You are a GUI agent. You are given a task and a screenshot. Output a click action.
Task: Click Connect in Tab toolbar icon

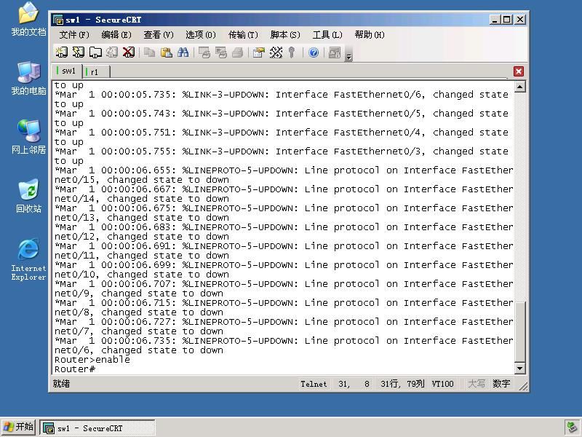pos(95,52)
